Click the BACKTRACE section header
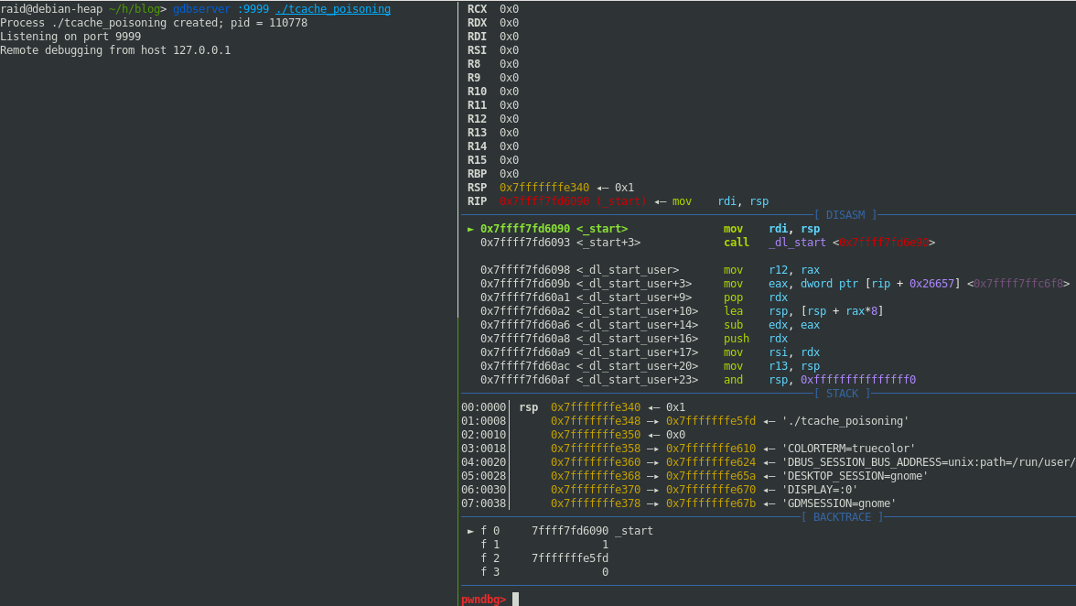This screenshot has width=1076, height=606. [x=842, y=517]
